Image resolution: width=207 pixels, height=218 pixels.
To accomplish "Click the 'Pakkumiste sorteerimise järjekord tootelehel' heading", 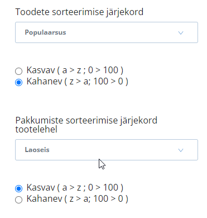I will click(86, 125).
